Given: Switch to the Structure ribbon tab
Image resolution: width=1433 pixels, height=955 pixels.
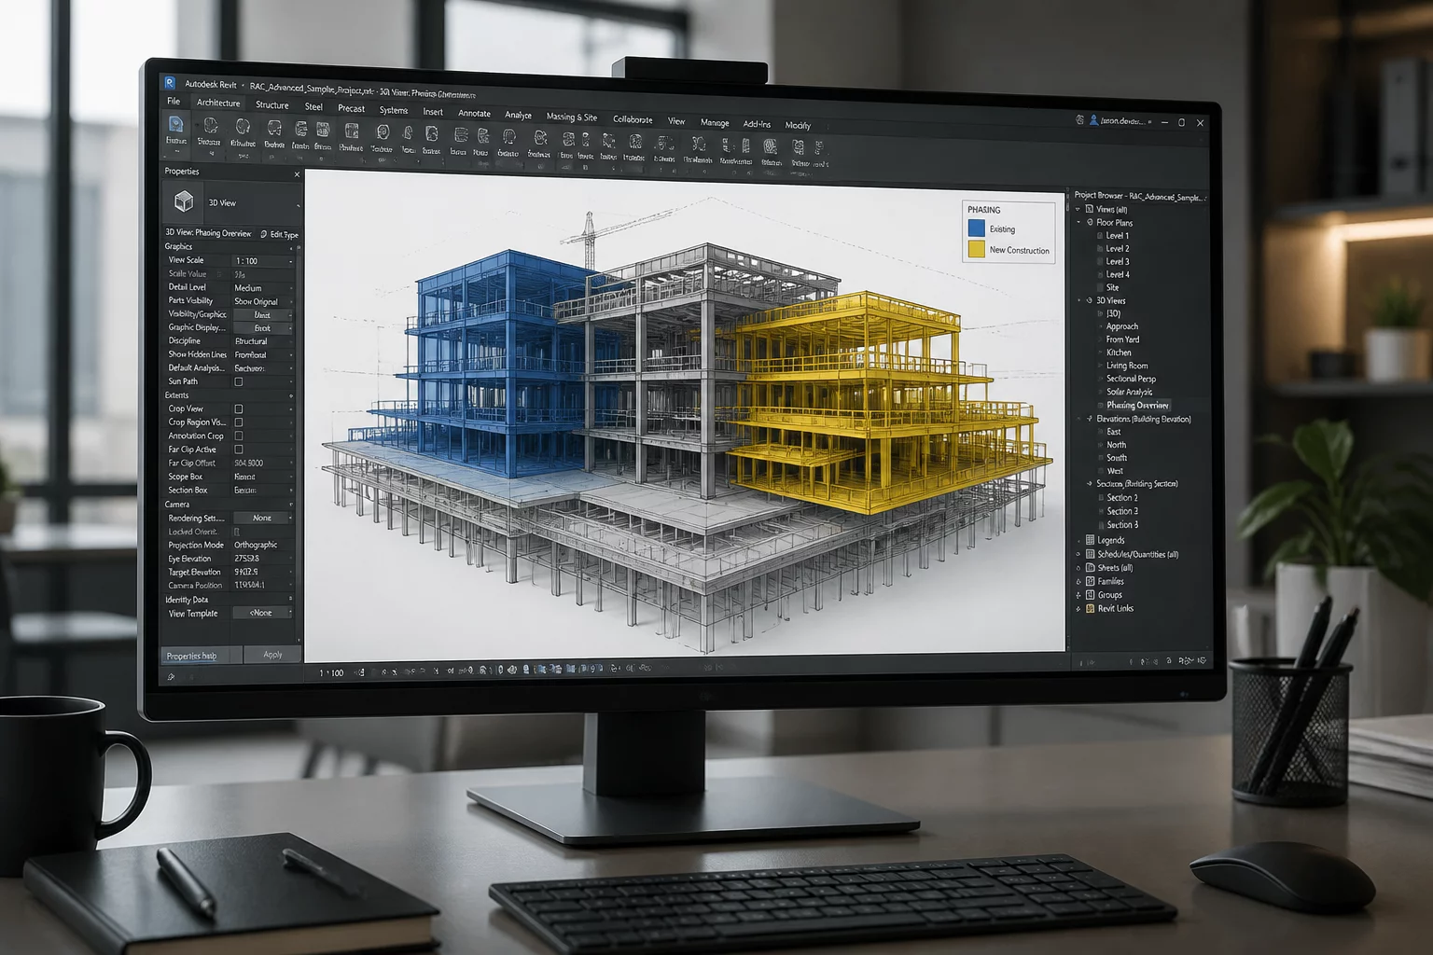Looking at the screenshot, I should click(x=272, y=104).
